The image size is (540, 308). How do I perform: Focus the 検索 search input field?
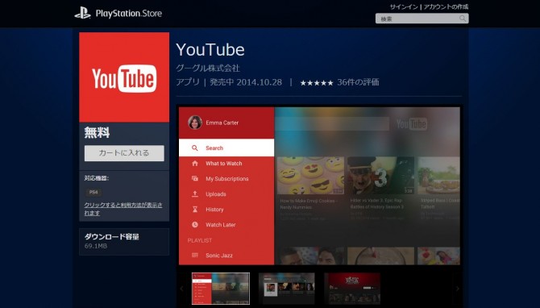[x=422, y=19]
